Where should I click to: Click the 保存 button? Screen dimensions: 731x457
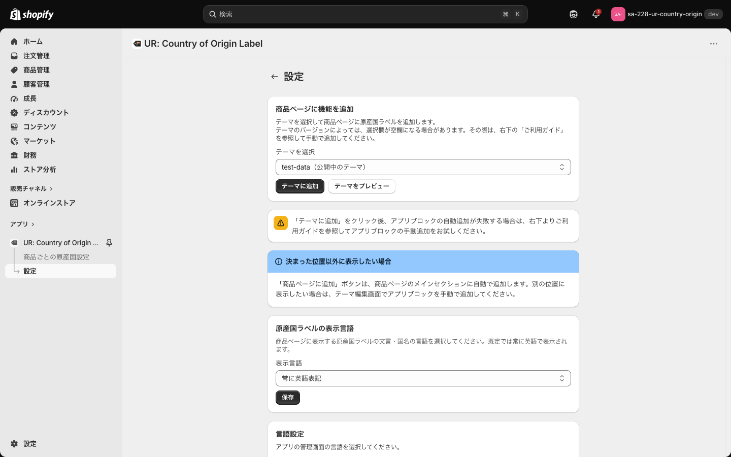pos(288,398)
